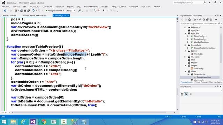The image size is (223, 125).
Task: Expand Imagenes folder
Action: coord(185,57)
